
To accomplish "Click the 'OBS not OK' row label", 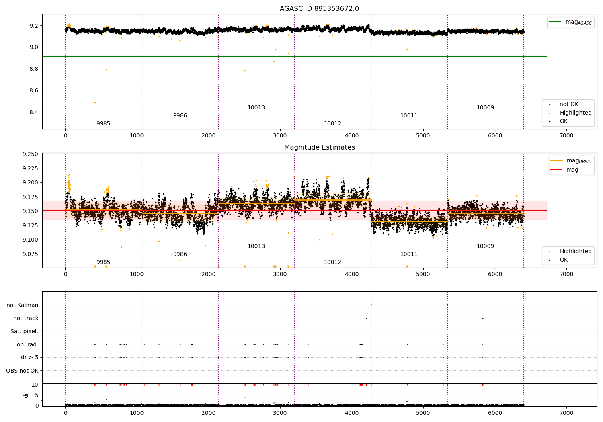I will click(x=23, y=371).
